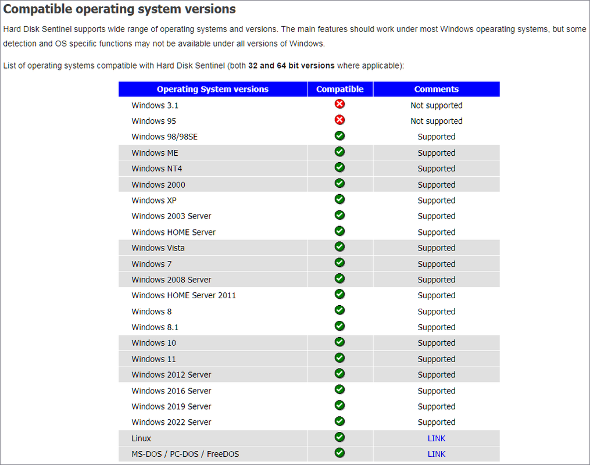This screenshot has height=465, width=590.
Task: Click the green check for Windows Vista
Action: 340,246
